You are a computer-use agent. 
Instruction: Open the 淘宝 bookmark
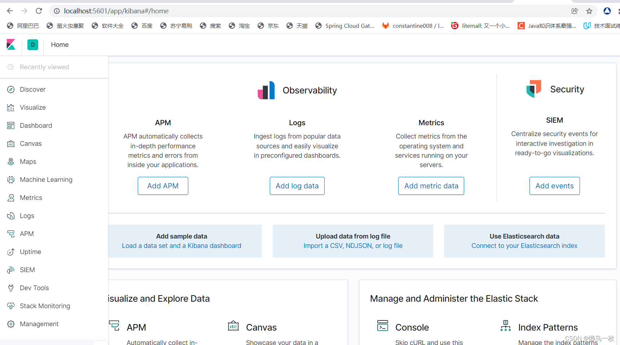coord(239,26)
